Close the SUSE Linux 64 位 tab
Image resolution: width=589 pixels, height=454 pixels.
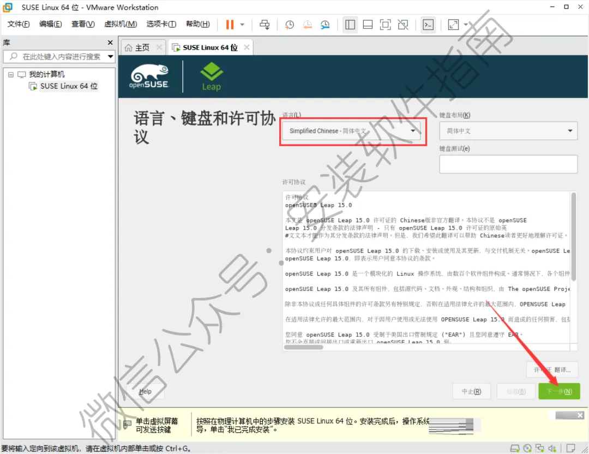click(247, 47)
